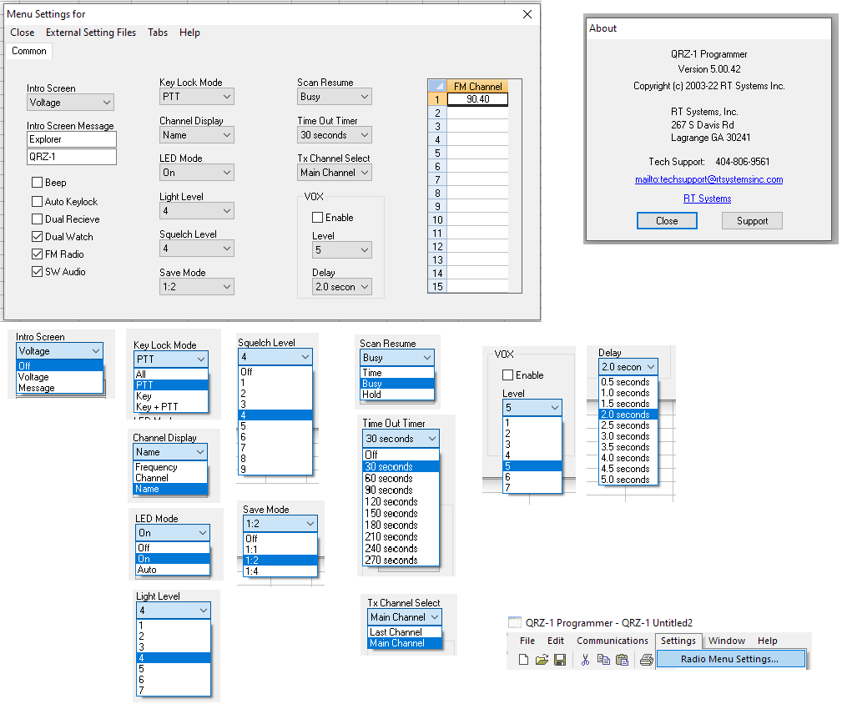Enable the Dual Recieve checkbox

[38, 219]
